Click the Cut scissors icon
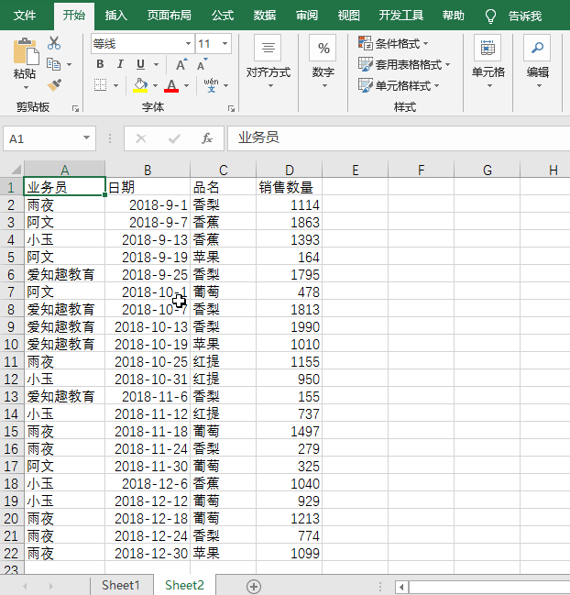The width and height of the screenshot is (570, 595). pos(54,43)
